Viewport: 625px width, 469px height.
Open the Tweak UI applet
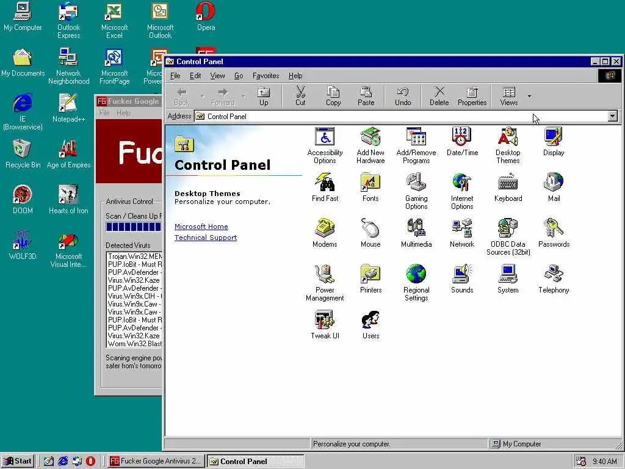coord(325,325)
